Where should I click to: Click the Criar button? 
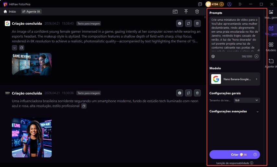[x=235, y=154]
